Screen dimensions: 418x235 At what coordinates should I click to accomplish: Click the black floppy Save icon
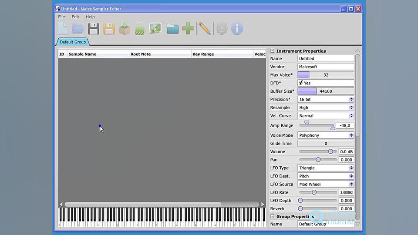94,29
